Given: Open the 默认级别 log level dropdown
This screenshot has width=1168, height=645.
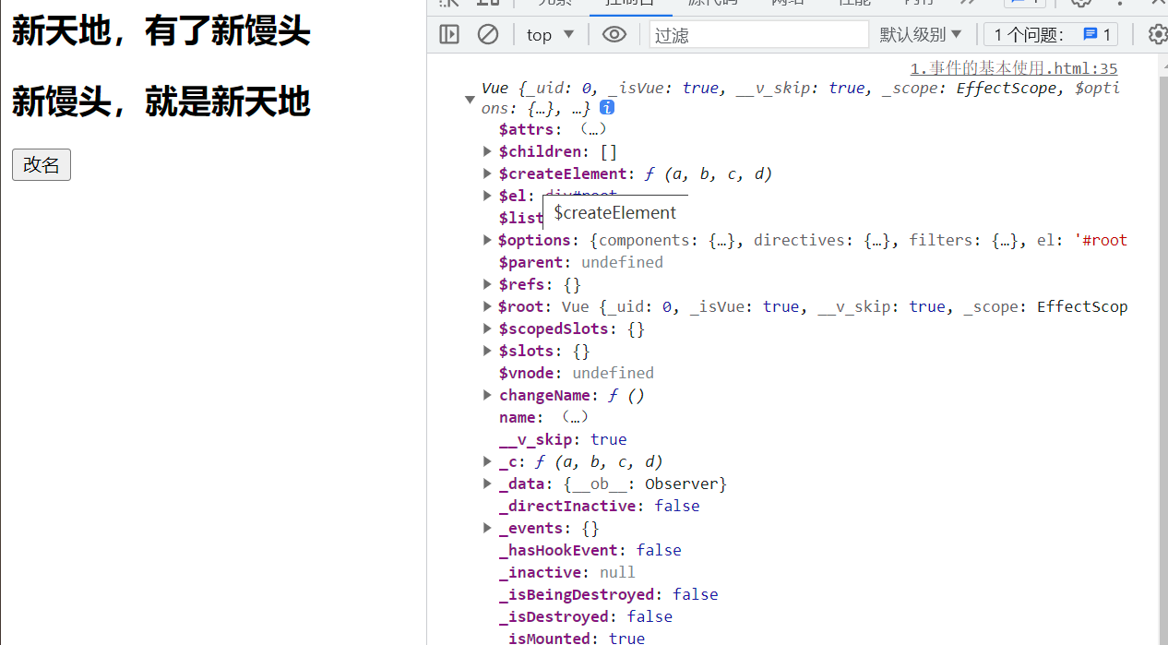Looking at the screenshot, I should [920, 35].
